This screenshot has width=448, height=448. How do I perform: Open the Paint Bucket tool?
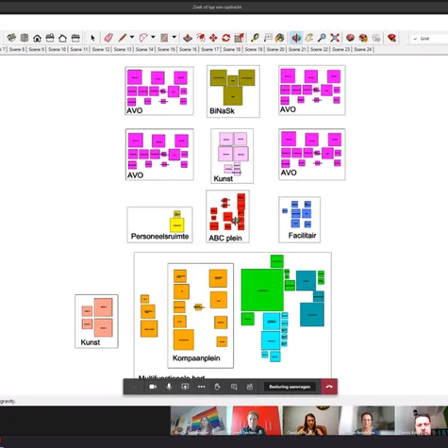(280, 38)
